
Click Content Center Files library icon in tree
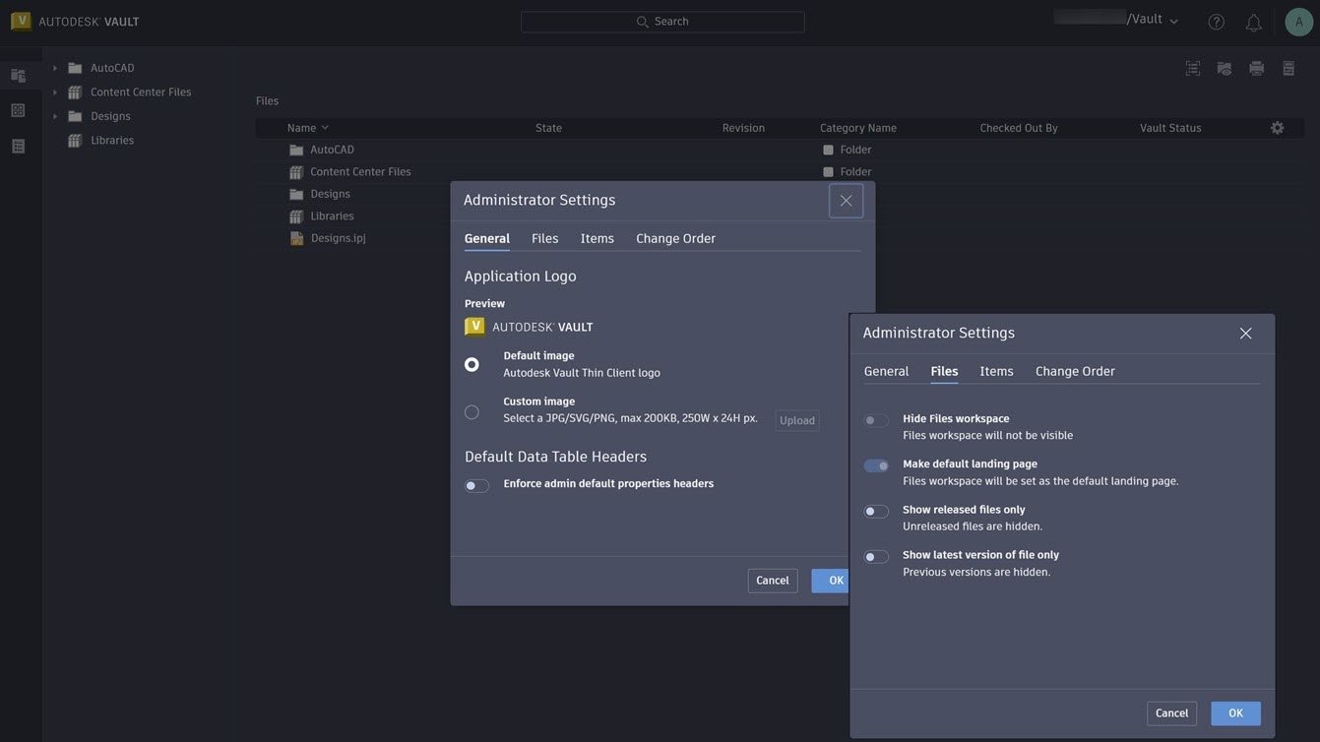[75, 92]
